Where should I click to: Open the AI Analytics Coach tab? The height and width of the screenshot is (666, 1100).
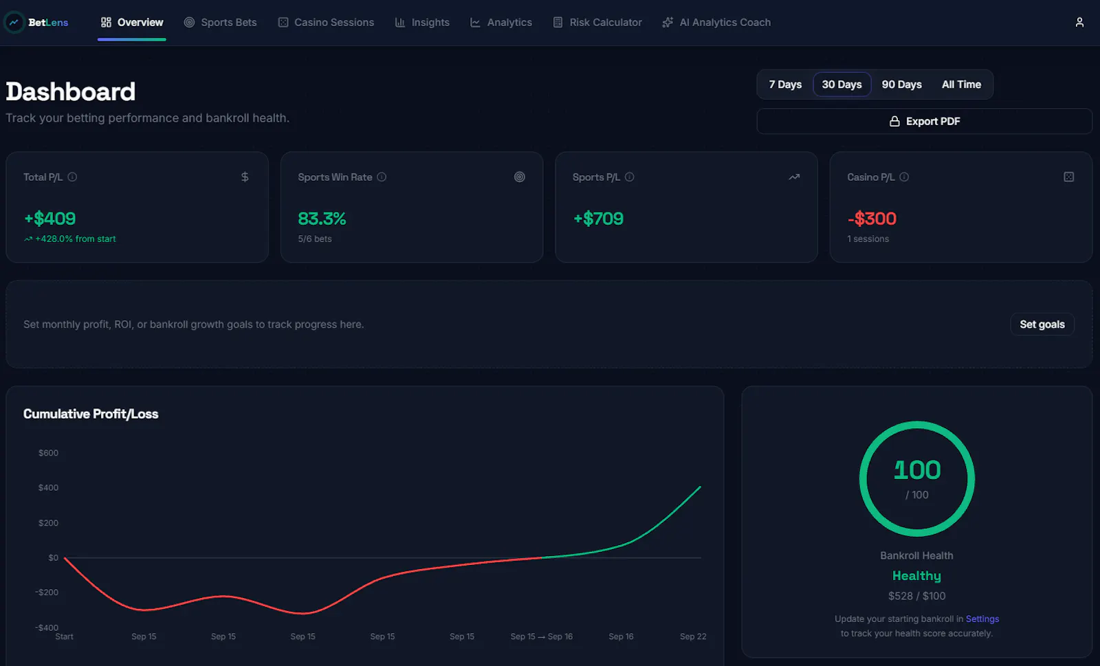point(716,22)
